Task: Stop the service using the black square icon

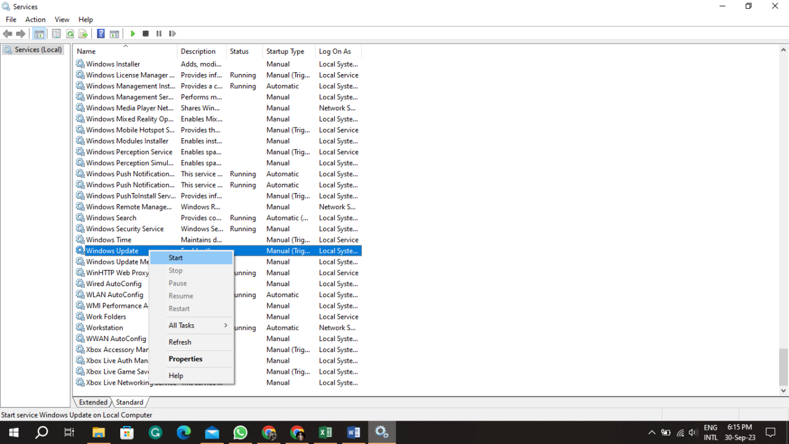Action: (x=145, y=33)
